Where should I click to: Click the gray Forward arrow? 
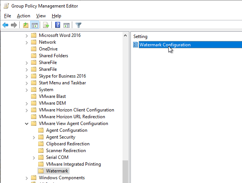tap(14, 25)
